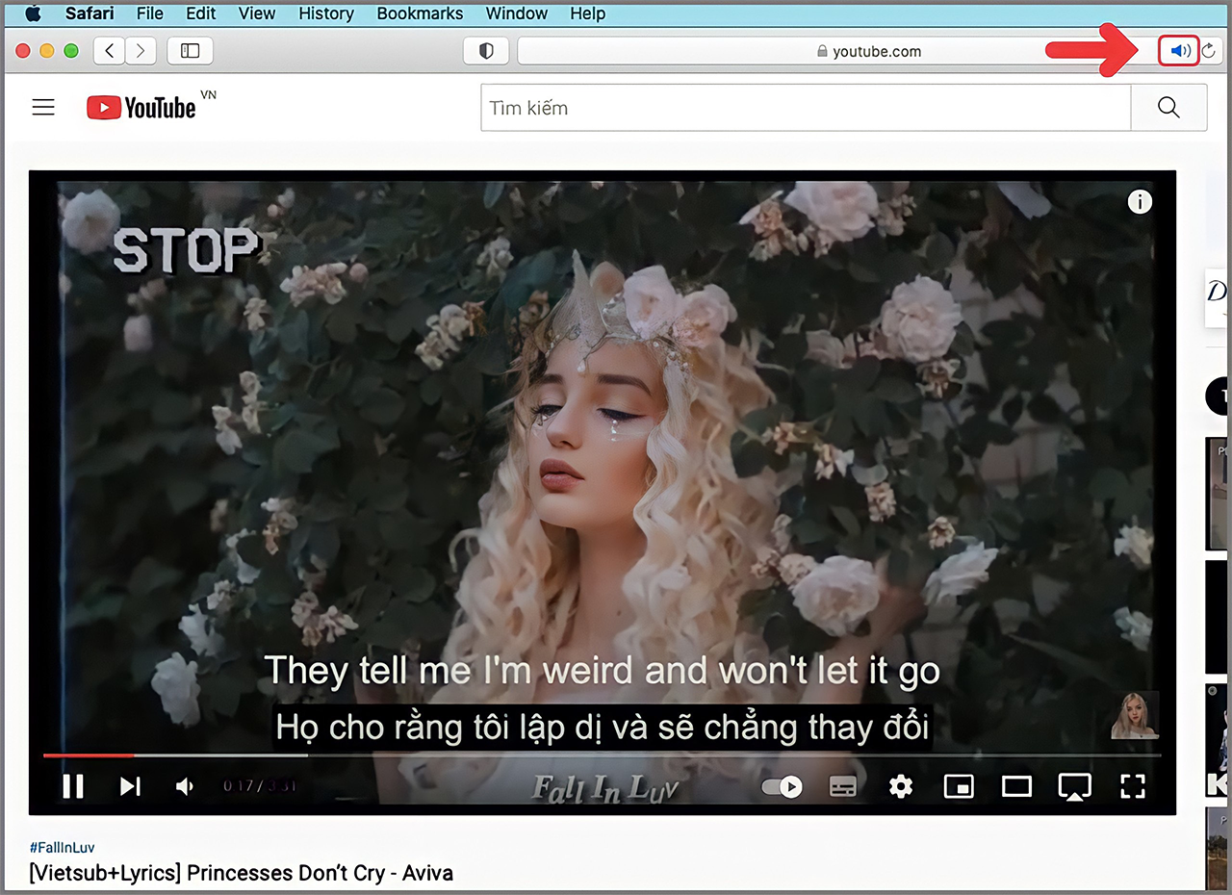
Task: Open the Edit menu
Action: pyautogui.click(x=201, y=13)
